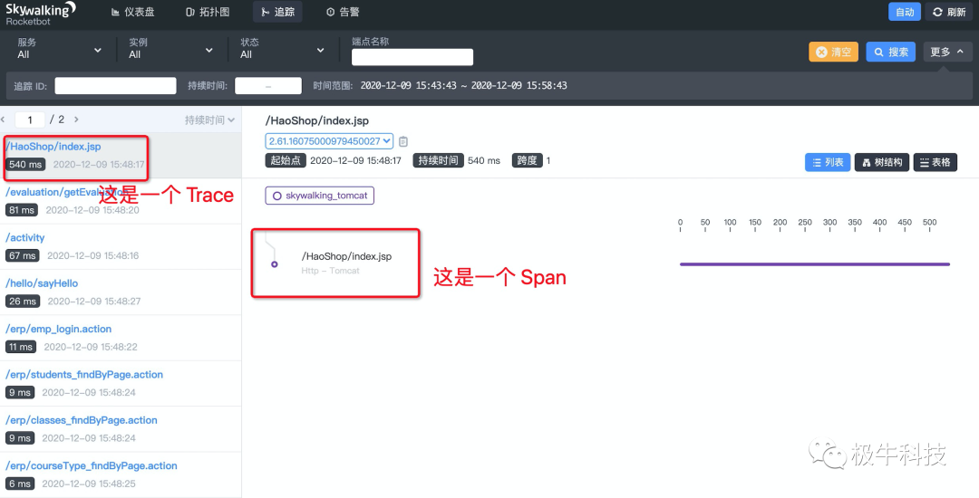Screen dimensions: 979x498
Task: Go to previous trace list page
Action: coord(4,119)
